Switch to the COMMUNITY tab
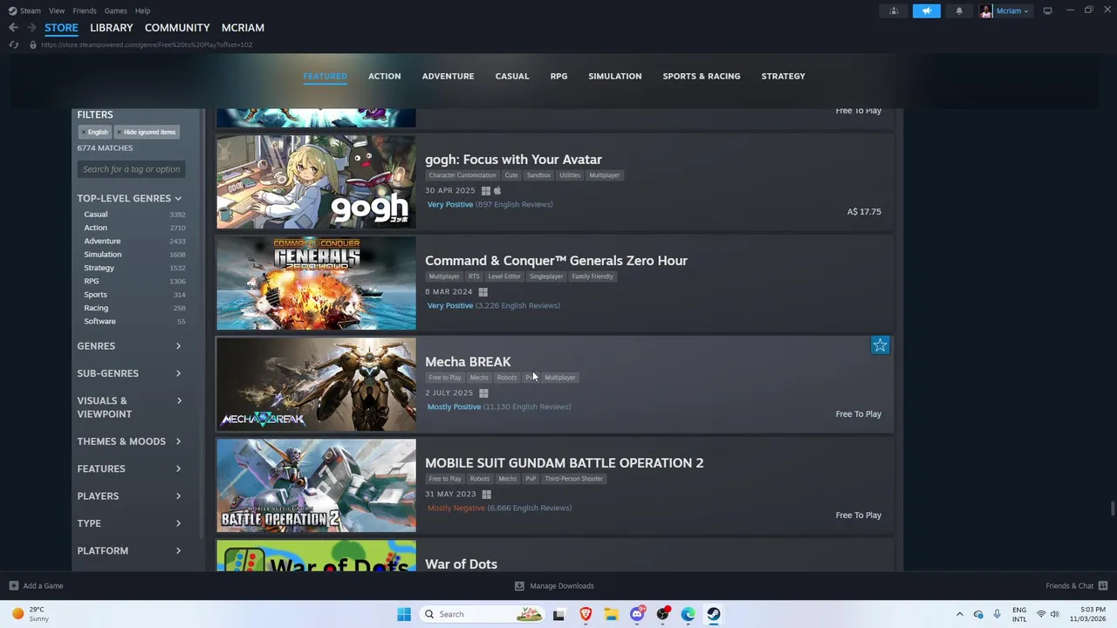This screenshot has height=628, width=1117. click(177, 28)
